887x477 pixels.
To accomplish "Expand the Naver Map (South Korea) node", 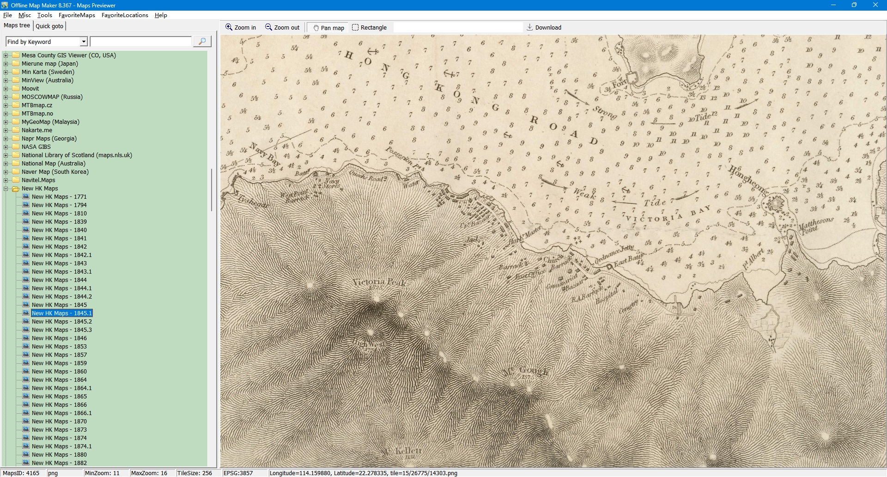I will pyautogui.click(x=6, y=172).
